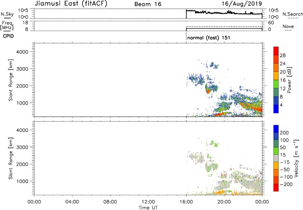Click the '3000' tick on velocity panel
The height and width of the screenshot is (210, 303).
pyautogui.click(x=22, y=147)
